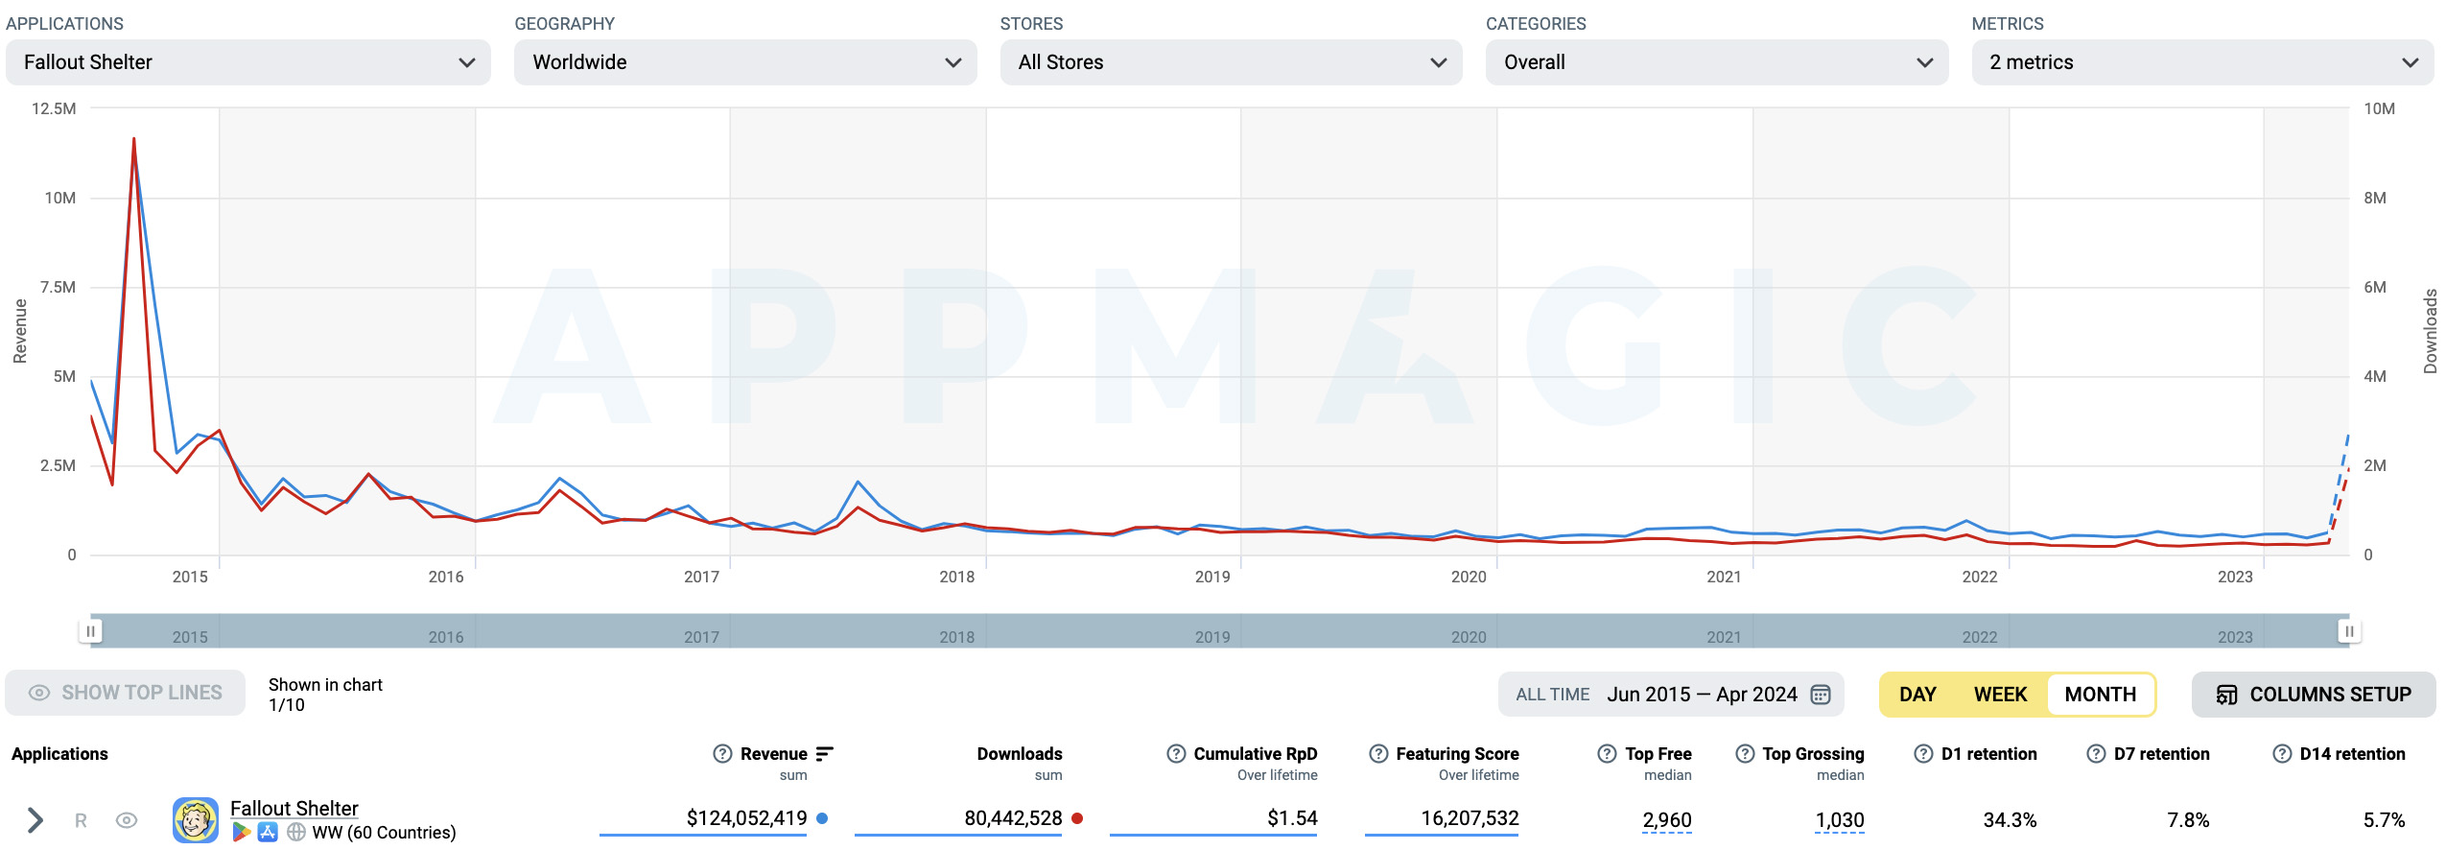
Task: Select the Month granularity tab
Action: (2100, 695)
